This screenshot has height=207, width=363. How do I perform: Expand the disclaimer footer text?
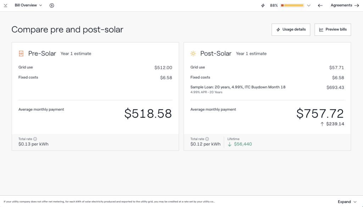(x=347, y=202)
